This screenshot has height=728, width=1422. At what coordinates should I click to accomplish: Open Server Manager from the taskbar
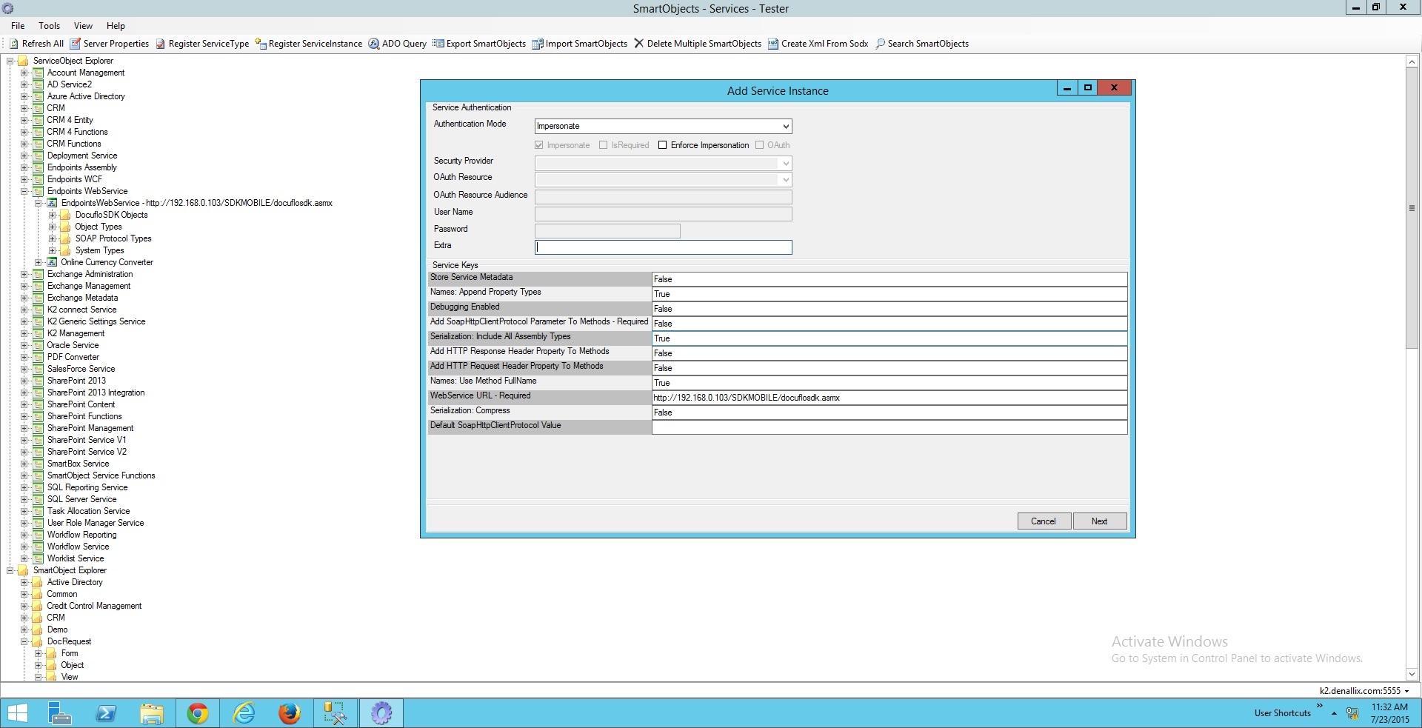pos(59,713)
